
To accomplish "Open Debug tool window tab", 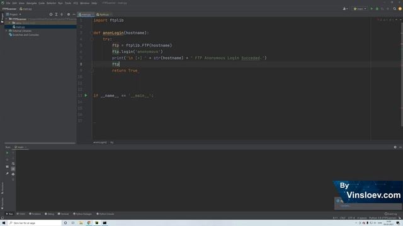I will pyautogui.click(x=49, y=213).
